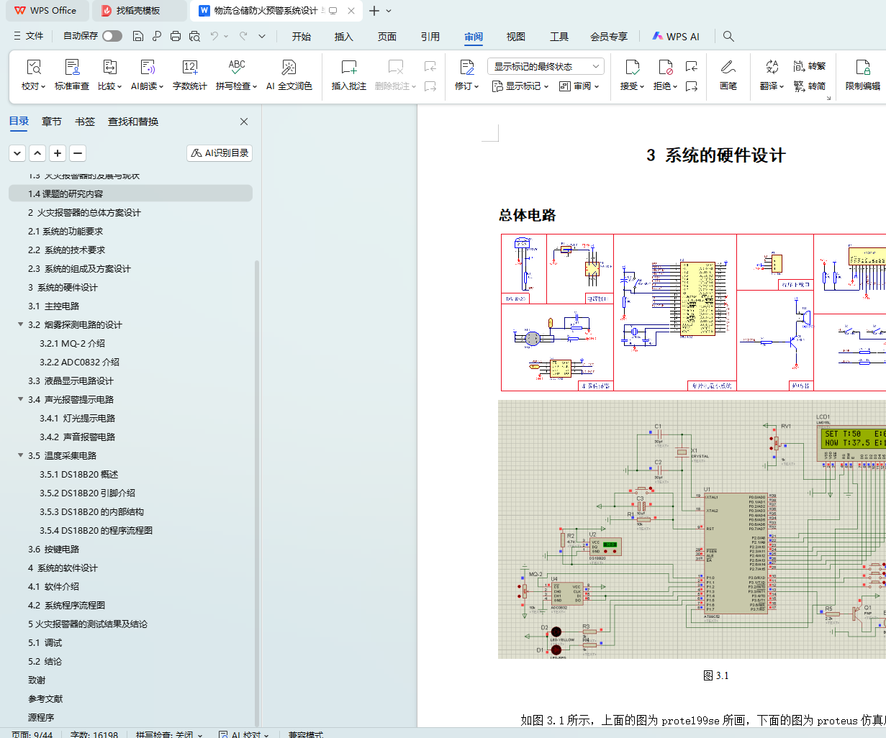Collapse the 3.2 烟雾探测电路的设计 section

point(21,324)
